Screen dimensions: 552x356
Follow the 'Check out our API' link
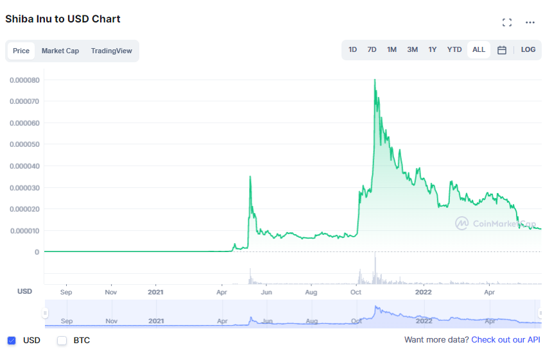point(506,340)
